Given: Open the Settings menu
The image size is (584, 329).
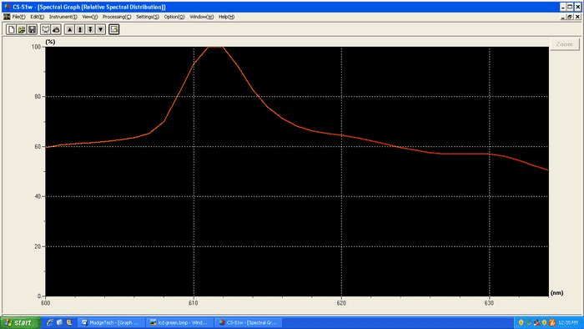Looking at the screenshot, I should click(148, 17).
